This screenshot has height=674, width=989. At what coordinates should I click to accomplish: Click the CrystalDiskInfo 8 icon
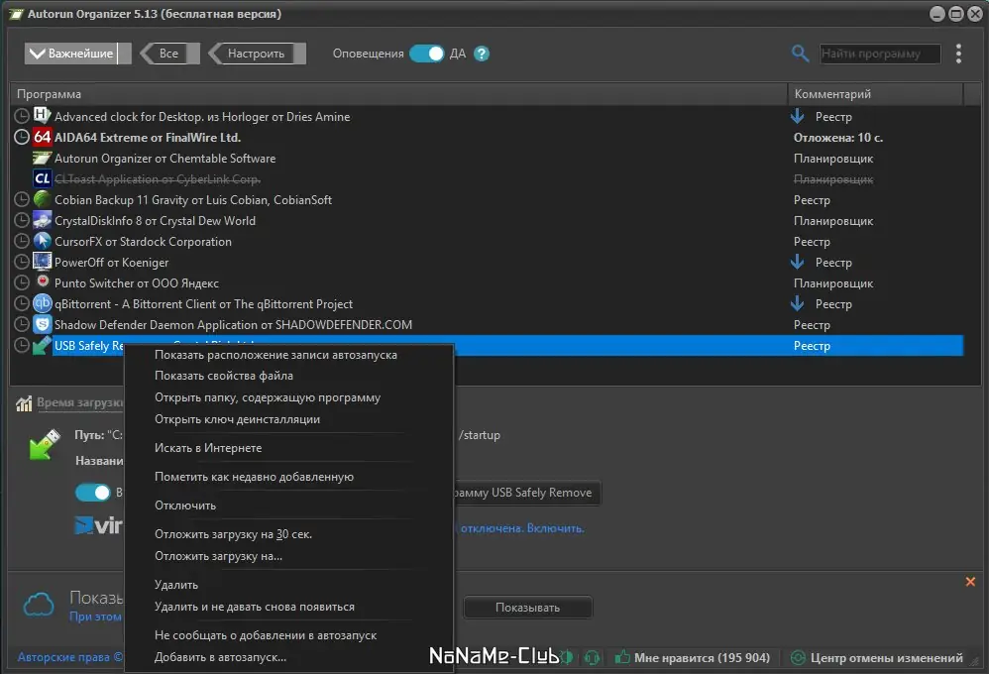coord(43,220)
